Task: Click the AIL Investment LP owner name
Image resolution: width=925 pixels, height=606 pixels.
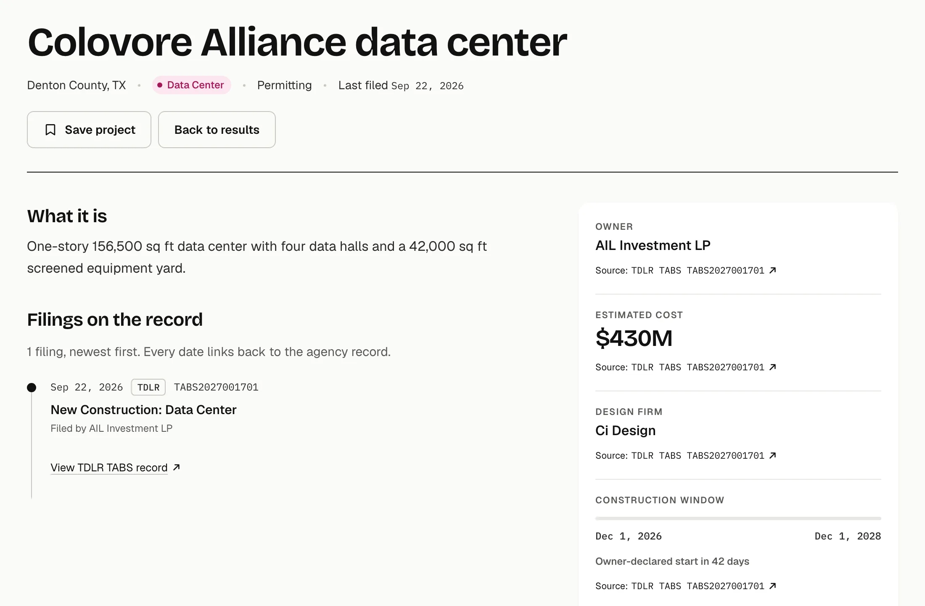Action: pyautogui.click(x=653, y=245)
